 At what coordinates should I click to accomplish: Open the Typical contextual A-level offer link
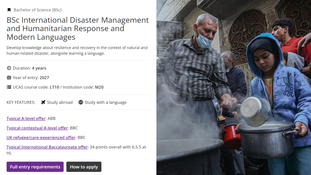37,128
